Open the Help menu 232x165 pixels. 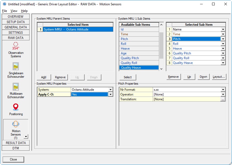24,11
